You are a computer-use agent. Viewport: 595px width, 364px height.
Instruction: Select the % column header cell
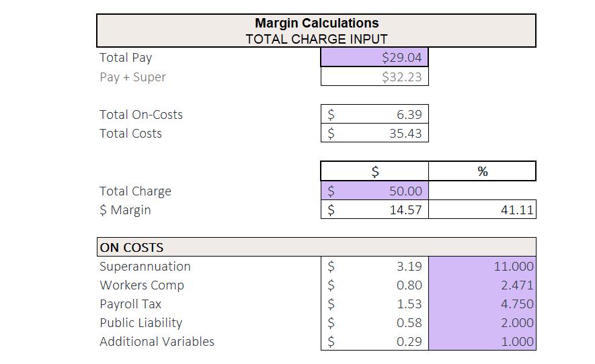tap(481, 171)
